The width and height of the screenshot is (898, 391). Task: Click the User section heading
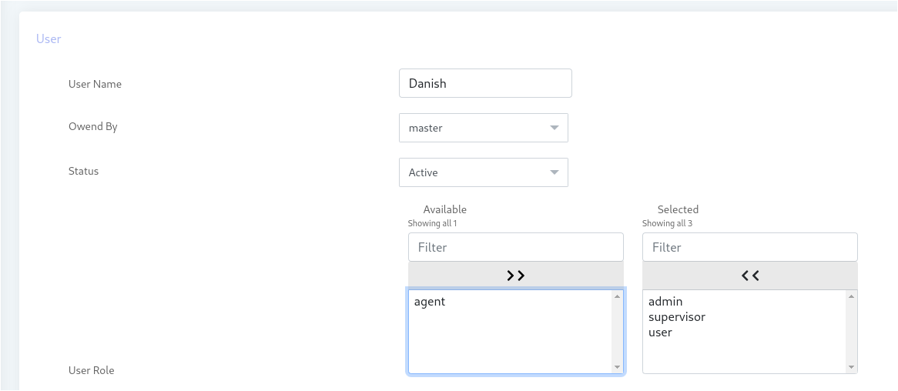point(49,38)
